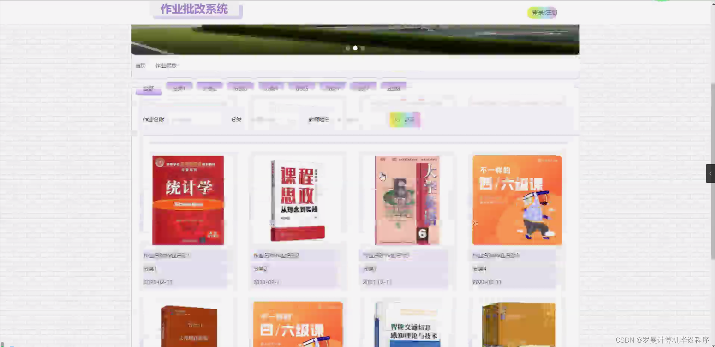
Task: Select the third carousel indicator dot
Action: tap(363, 48)
